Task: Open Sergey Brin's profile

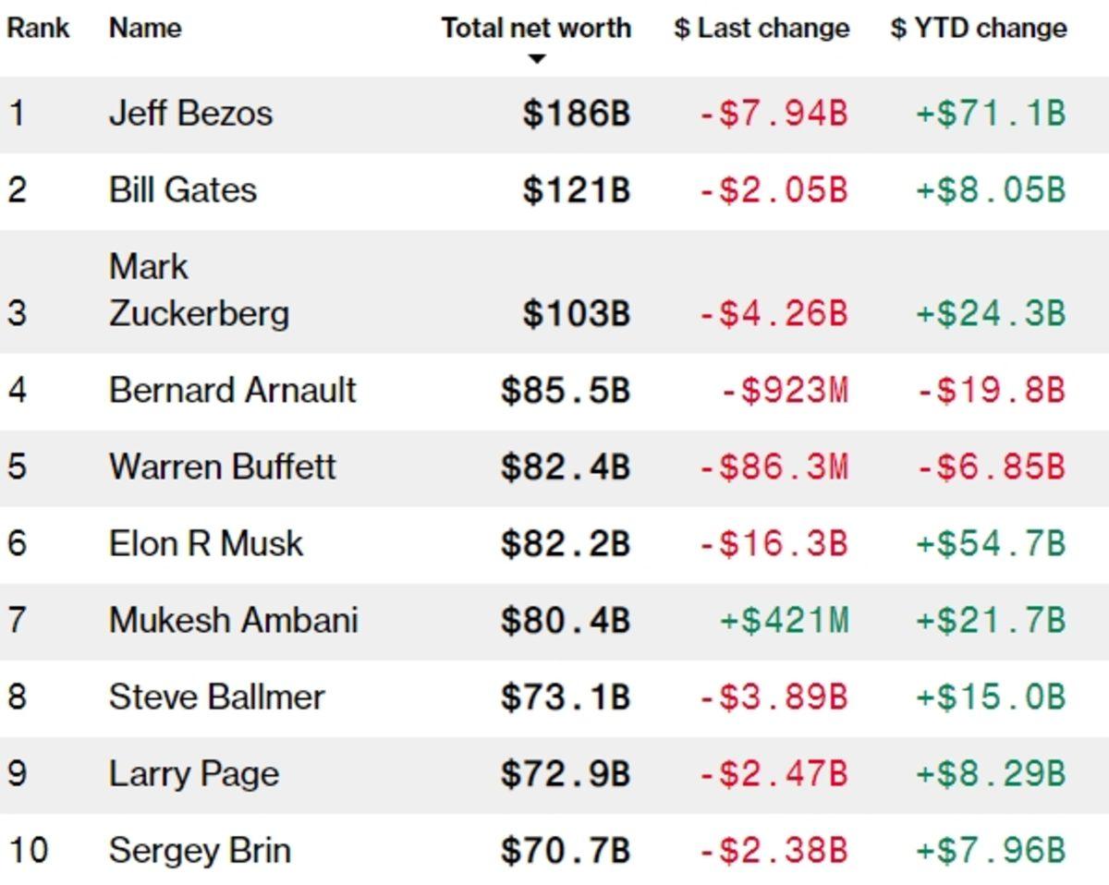Action: 200,850
